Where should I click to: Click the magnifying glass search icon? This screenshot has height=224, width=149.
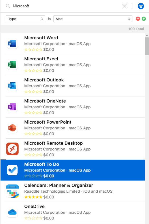pyautogui.click(x=8, y=6)
